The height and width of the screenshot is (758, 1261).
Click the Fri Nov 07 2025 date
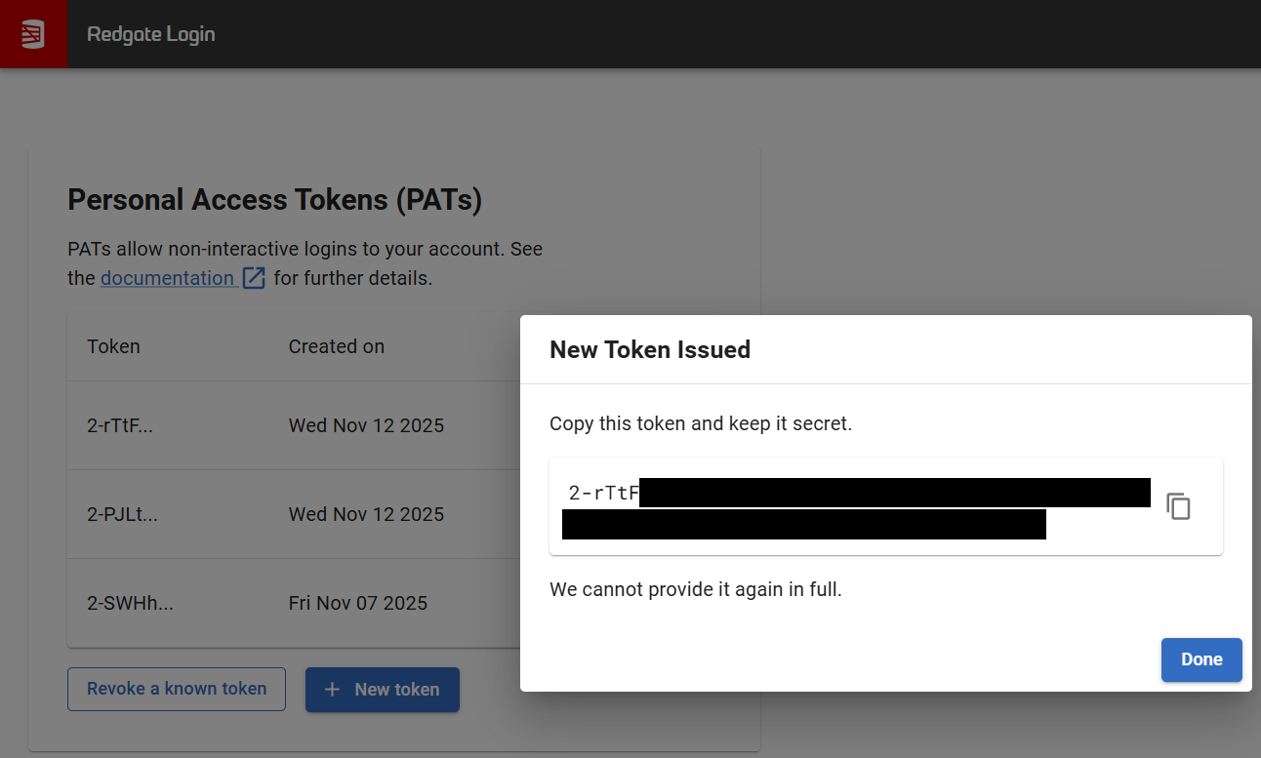[x=357, y=603]
